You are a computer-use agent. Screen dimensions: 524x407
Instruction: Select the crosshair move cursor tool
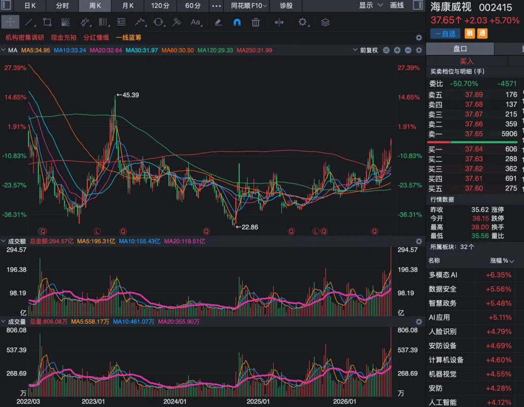pyautogui.click(x=10, y=22)
